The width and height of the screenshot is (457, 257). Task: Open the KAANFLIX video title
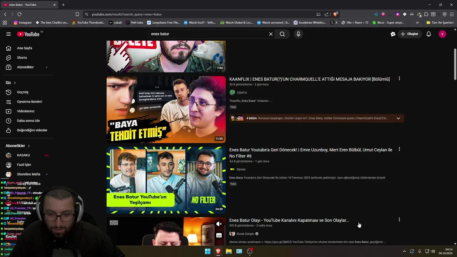[x=310, y=79]
